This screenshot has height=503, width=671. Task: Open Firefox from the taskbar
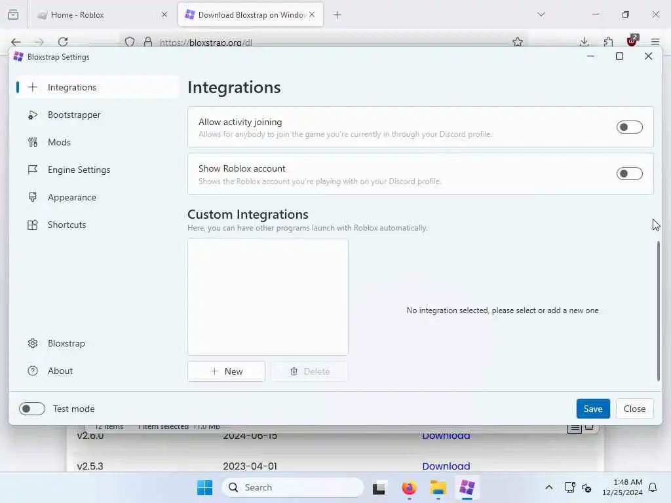409,487
